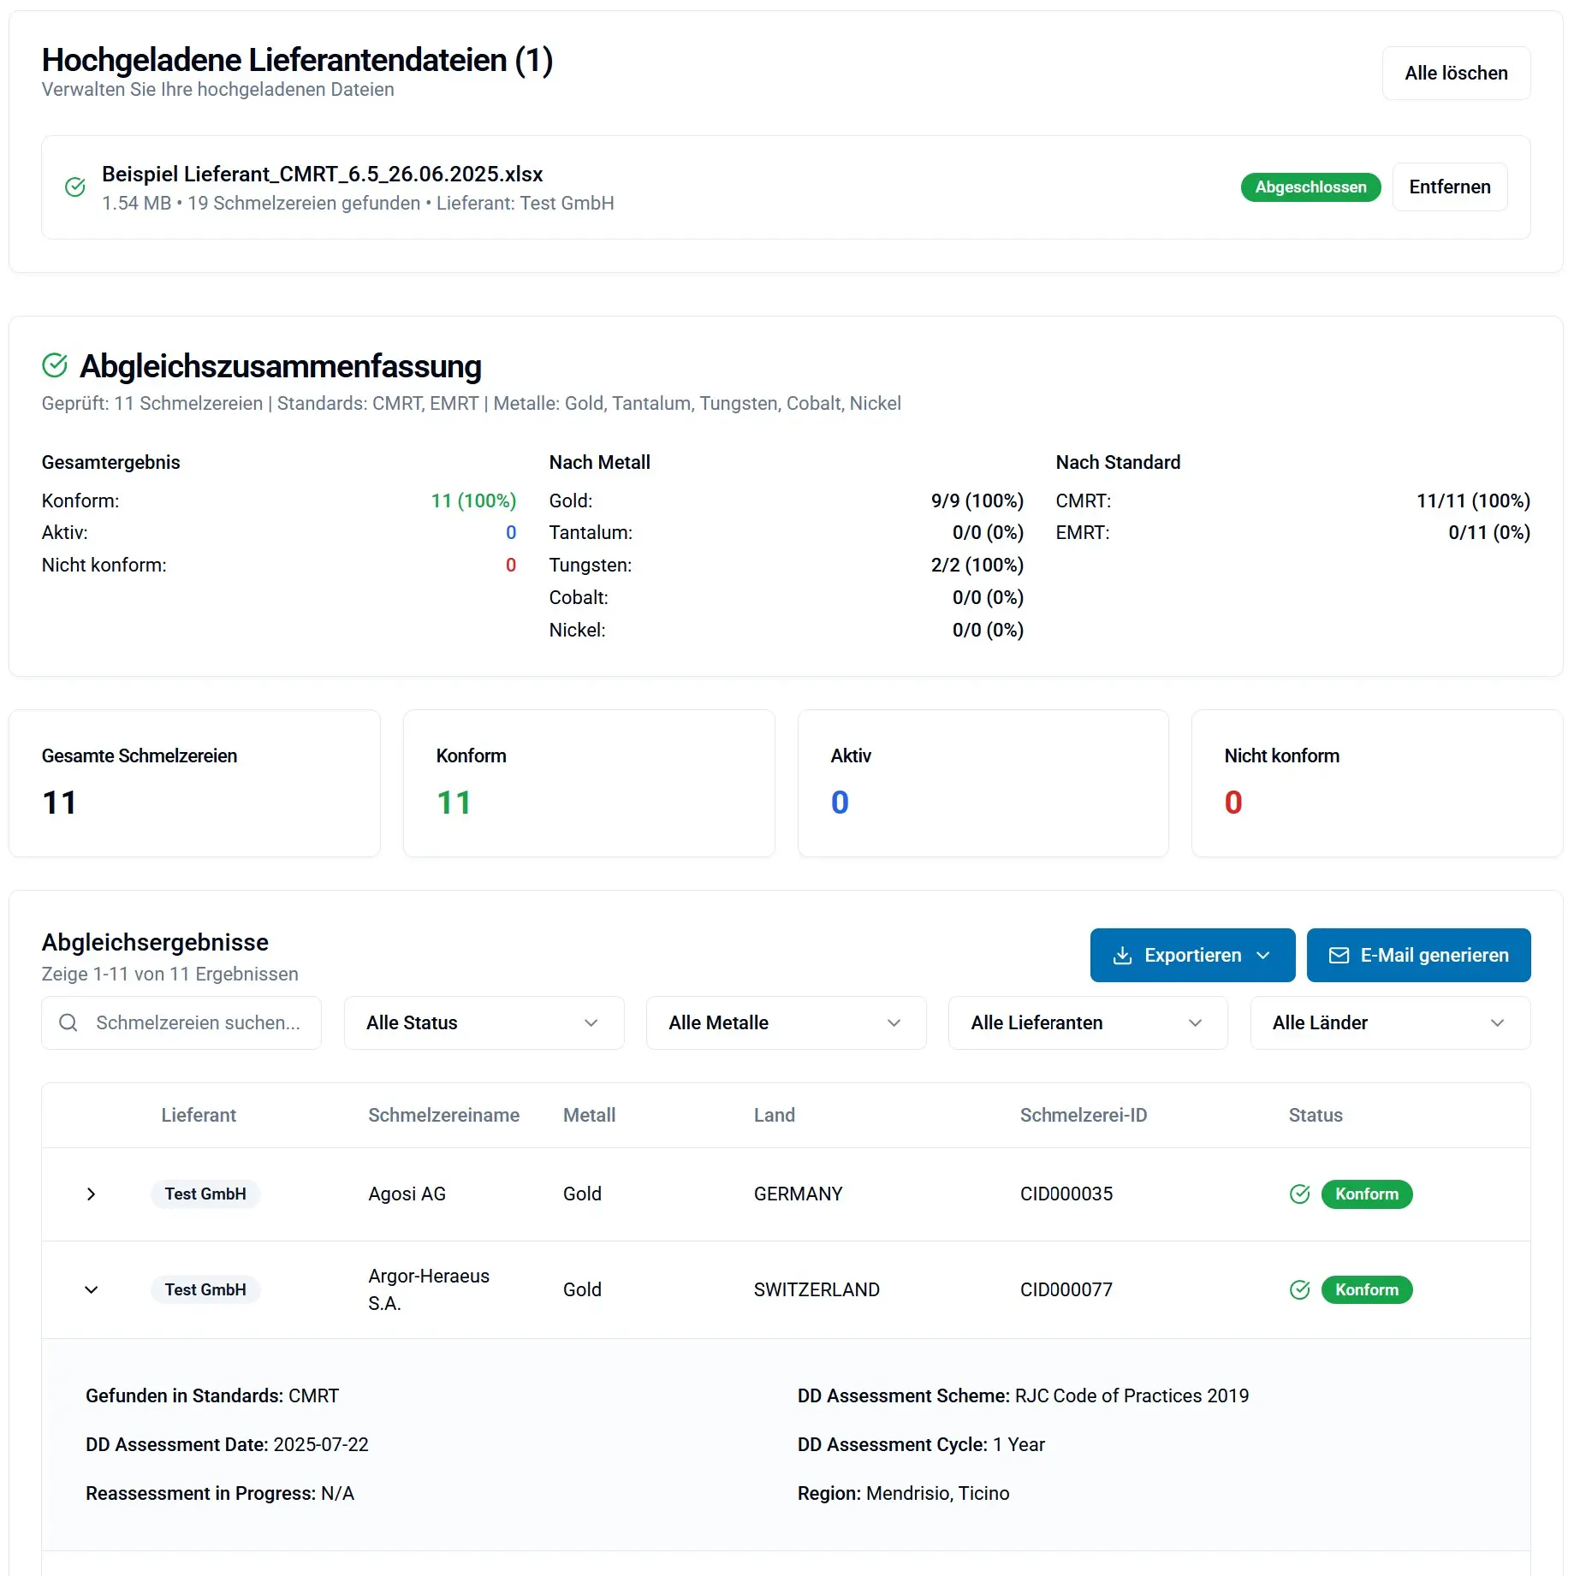Open the Alle Länder filter dropdown
Viewport: 1574px width, 1576px height.
[x=1389, y=1023]
